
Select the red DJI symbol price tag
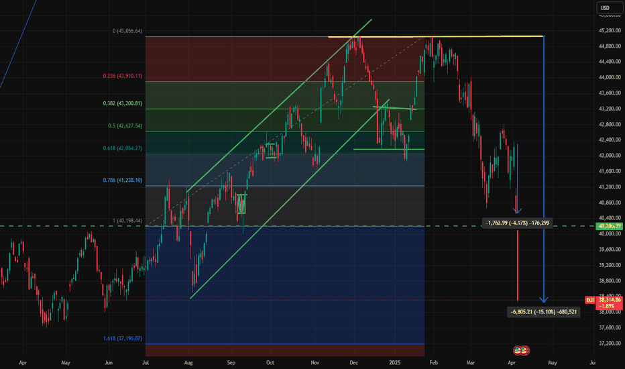pos(590,300)
